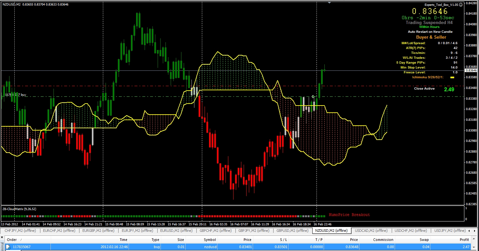The height and width of the screenshot is (251, 479).
Task: Click the Buyer & Seller mode label
Action: tap(431, 37)
